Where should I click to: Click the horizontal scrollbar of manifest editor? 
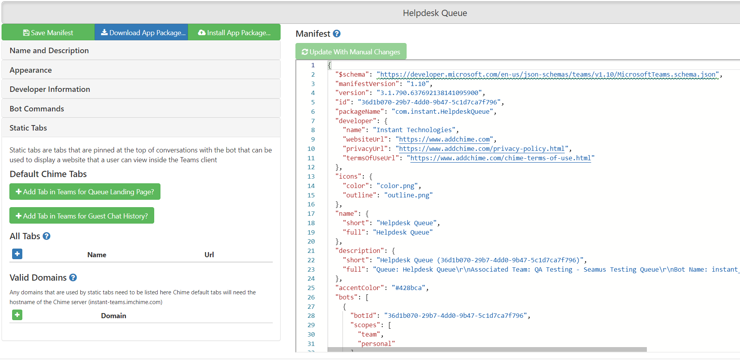487,349
